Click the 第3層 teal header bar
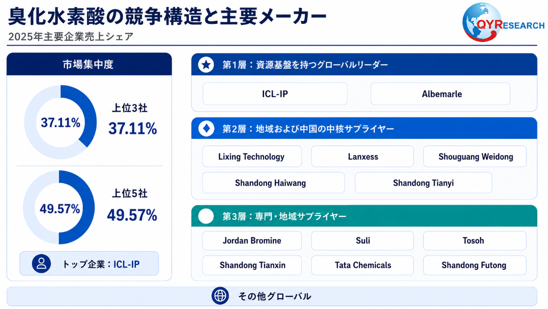The height and width of the screenshot is (309, 548). pyautogui.click(x=364, y=216)
